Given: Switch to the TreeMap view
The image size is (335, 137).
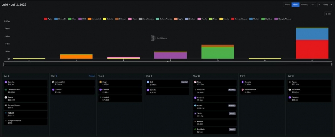Looking at the screenshot, I should 303,4.
